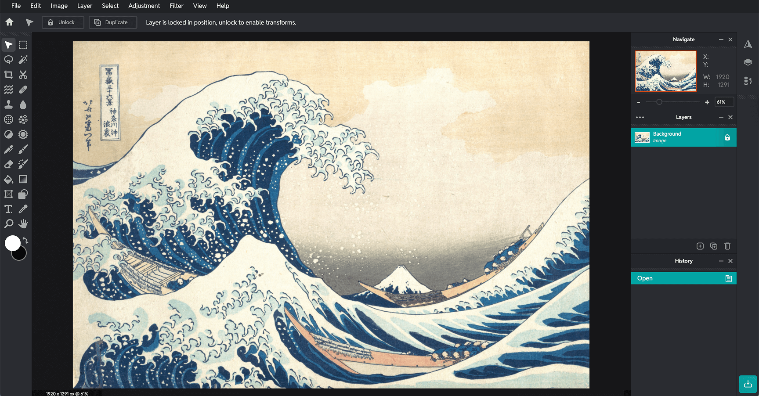Pick the Frame tool
The height and width of the screenshot is (396, 759).
click(8, 194)
